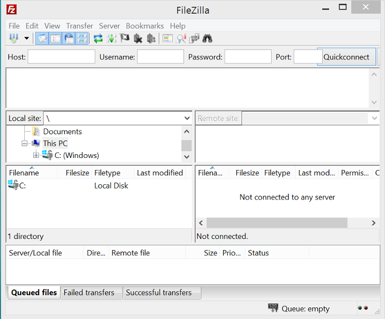The width and height of the screenshot is (385, 319).
Task: Click message log scroll up arrow
Action: [374, 74]
